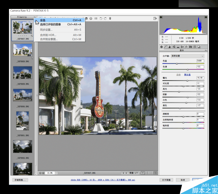Go to previous image with left arrow
This screenshot has width=218, height=194.
123,173
